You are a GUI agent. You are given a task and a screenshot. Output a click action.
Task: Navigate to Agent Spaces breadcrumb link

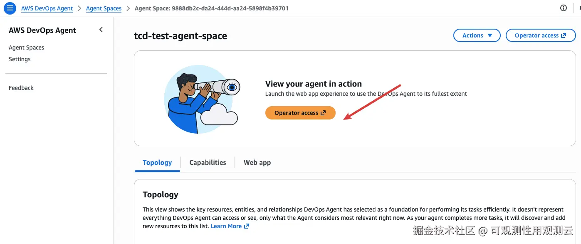point(104,8)
